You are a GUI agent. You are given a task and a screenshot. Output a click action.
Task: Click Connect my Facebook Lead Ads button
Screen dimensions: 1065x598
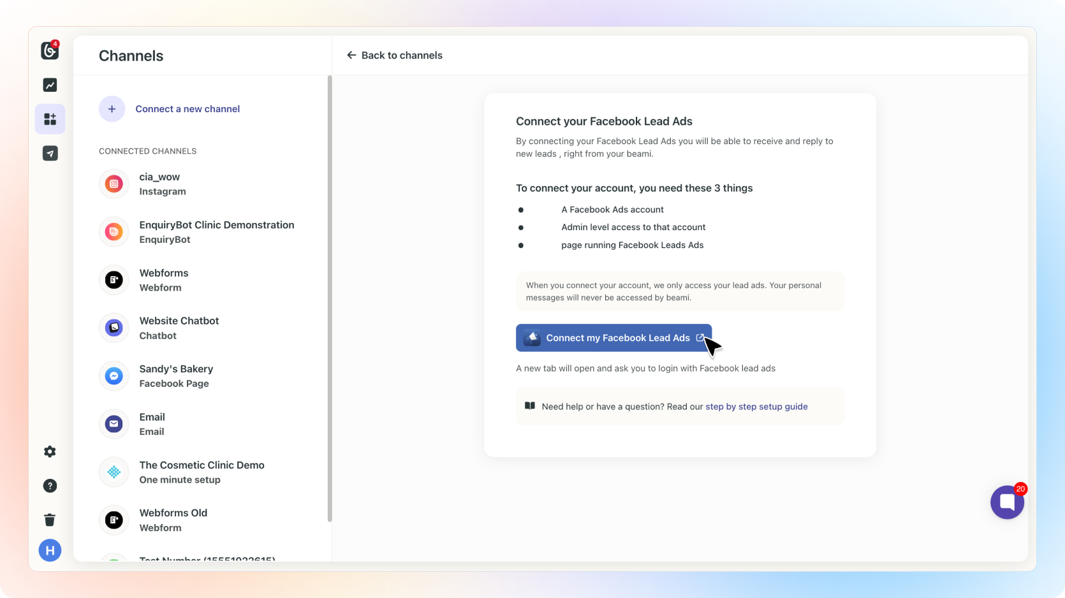coord(613,338)
